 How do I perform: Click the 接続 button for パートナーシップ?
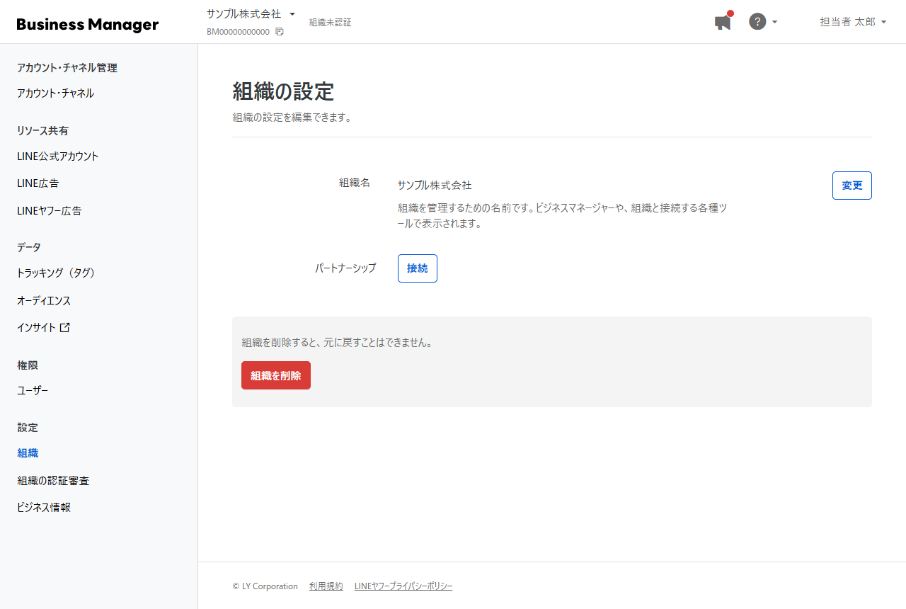[418, 268]
